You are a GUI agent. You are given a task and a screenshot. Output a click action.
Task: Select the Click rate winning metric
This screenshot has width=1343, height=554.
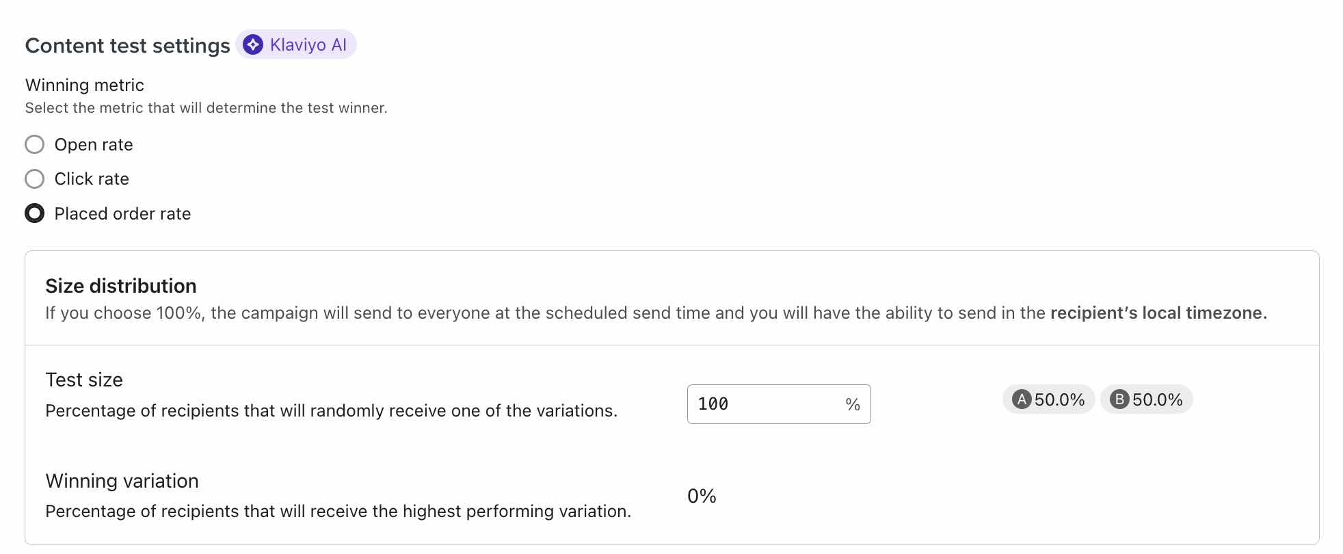click(34, 179)
